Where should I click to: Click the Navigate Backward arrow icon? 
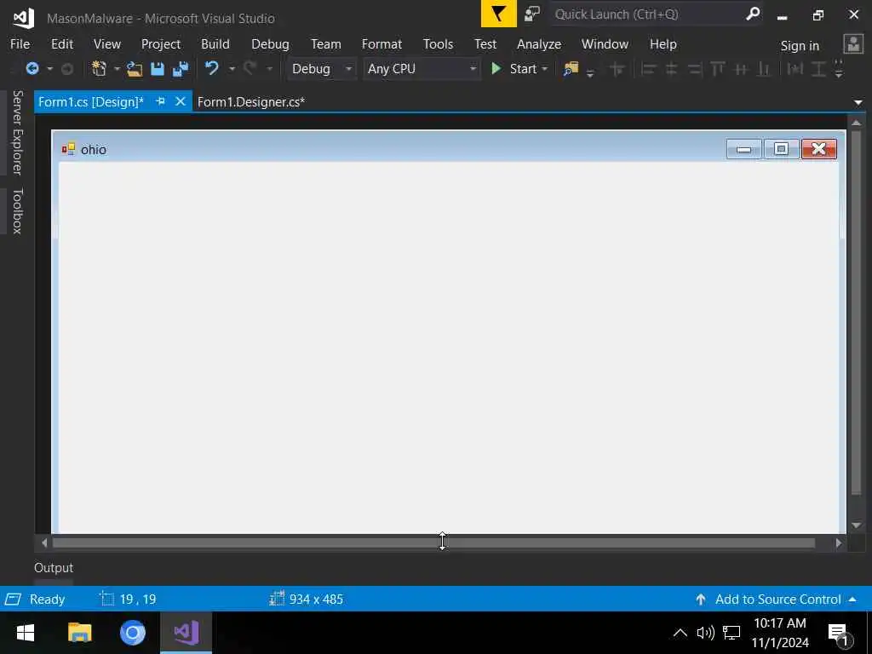32,69
